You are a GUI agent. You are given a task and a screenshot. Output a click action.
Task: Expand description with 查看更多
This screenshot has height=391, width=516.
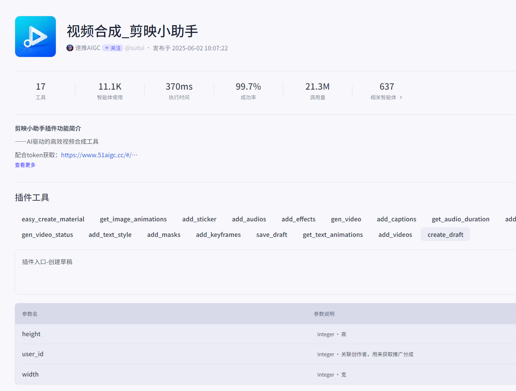click(25, 165)
